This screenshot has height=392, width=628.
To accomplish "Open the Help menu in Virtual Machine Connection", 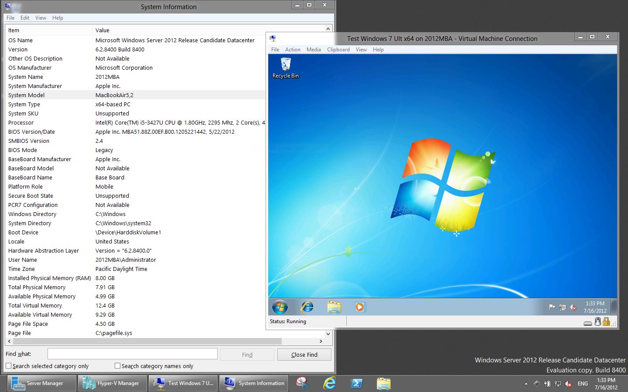I will (378, 50).
